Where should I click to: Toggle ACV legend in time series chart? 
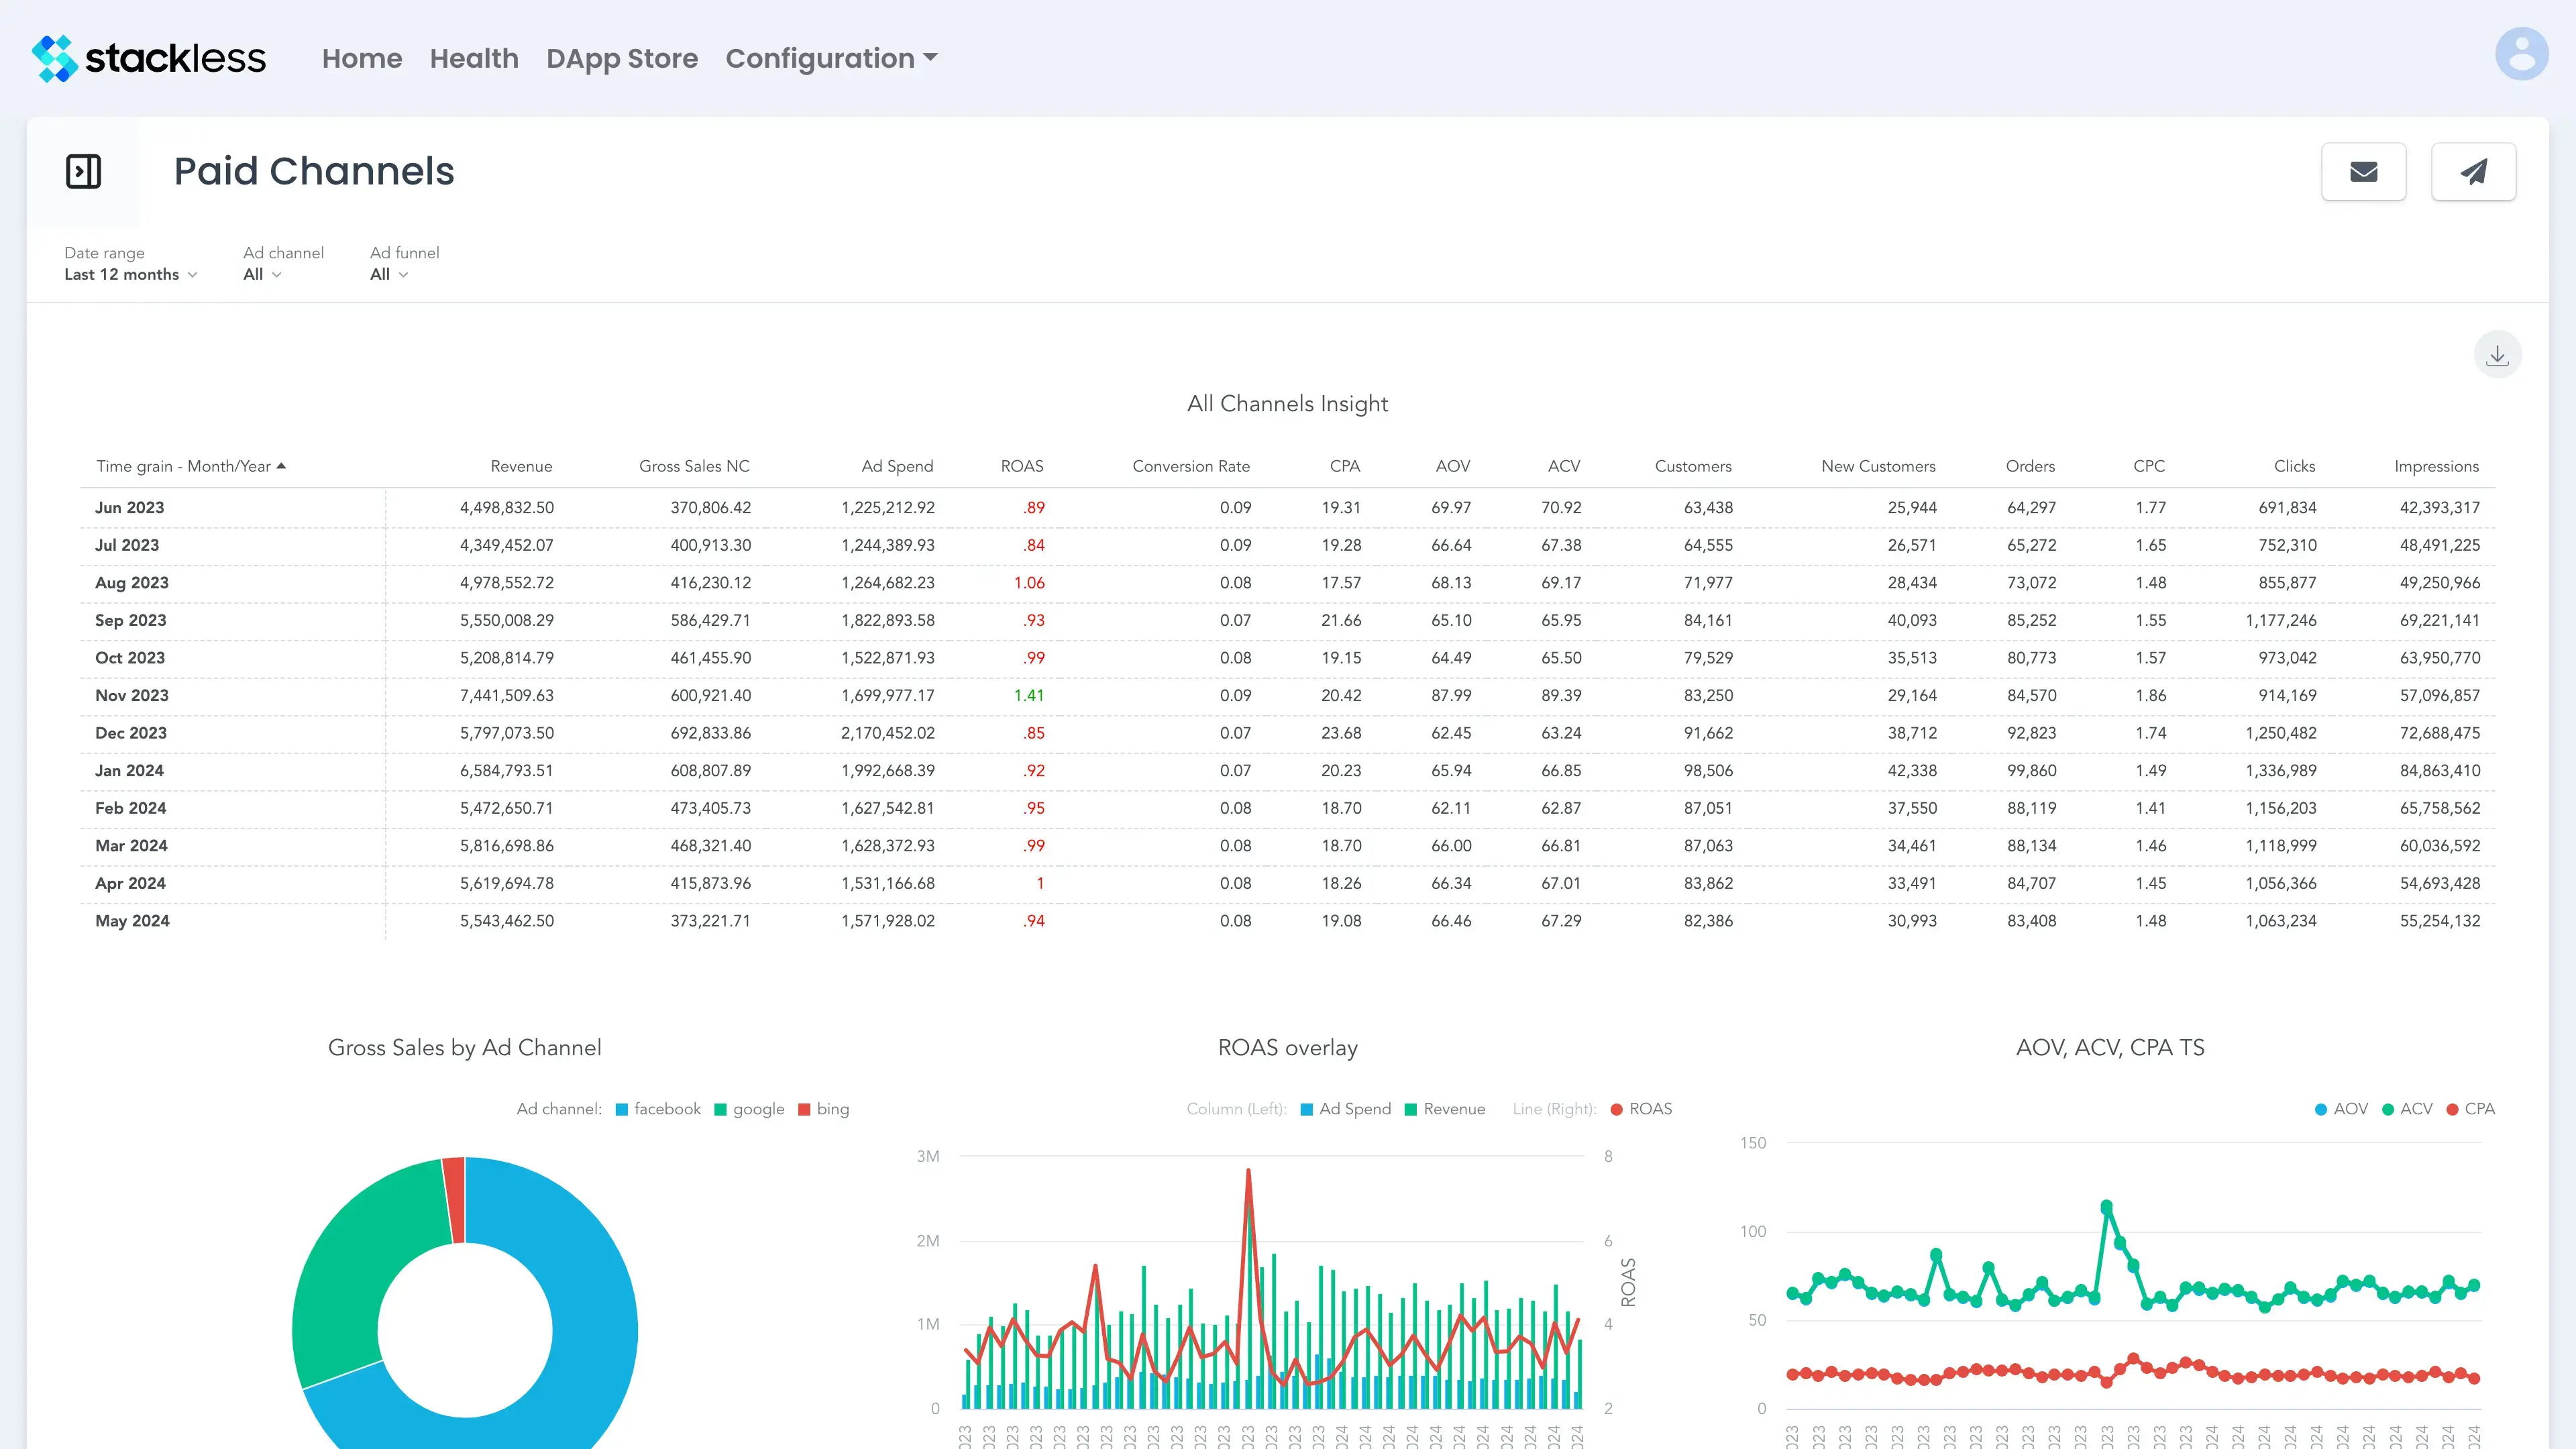tap(2407, 1109)
